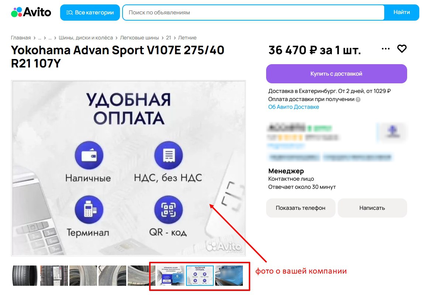423x295 pixels.
Task: Open the Об Авито Доставке link
Action: coord(293,107)
